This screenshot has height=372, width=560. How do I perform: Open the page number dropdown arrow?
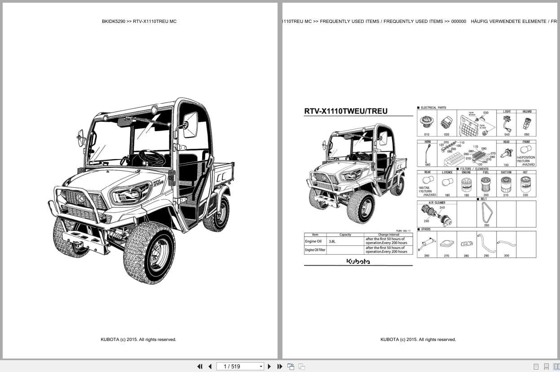261,367
